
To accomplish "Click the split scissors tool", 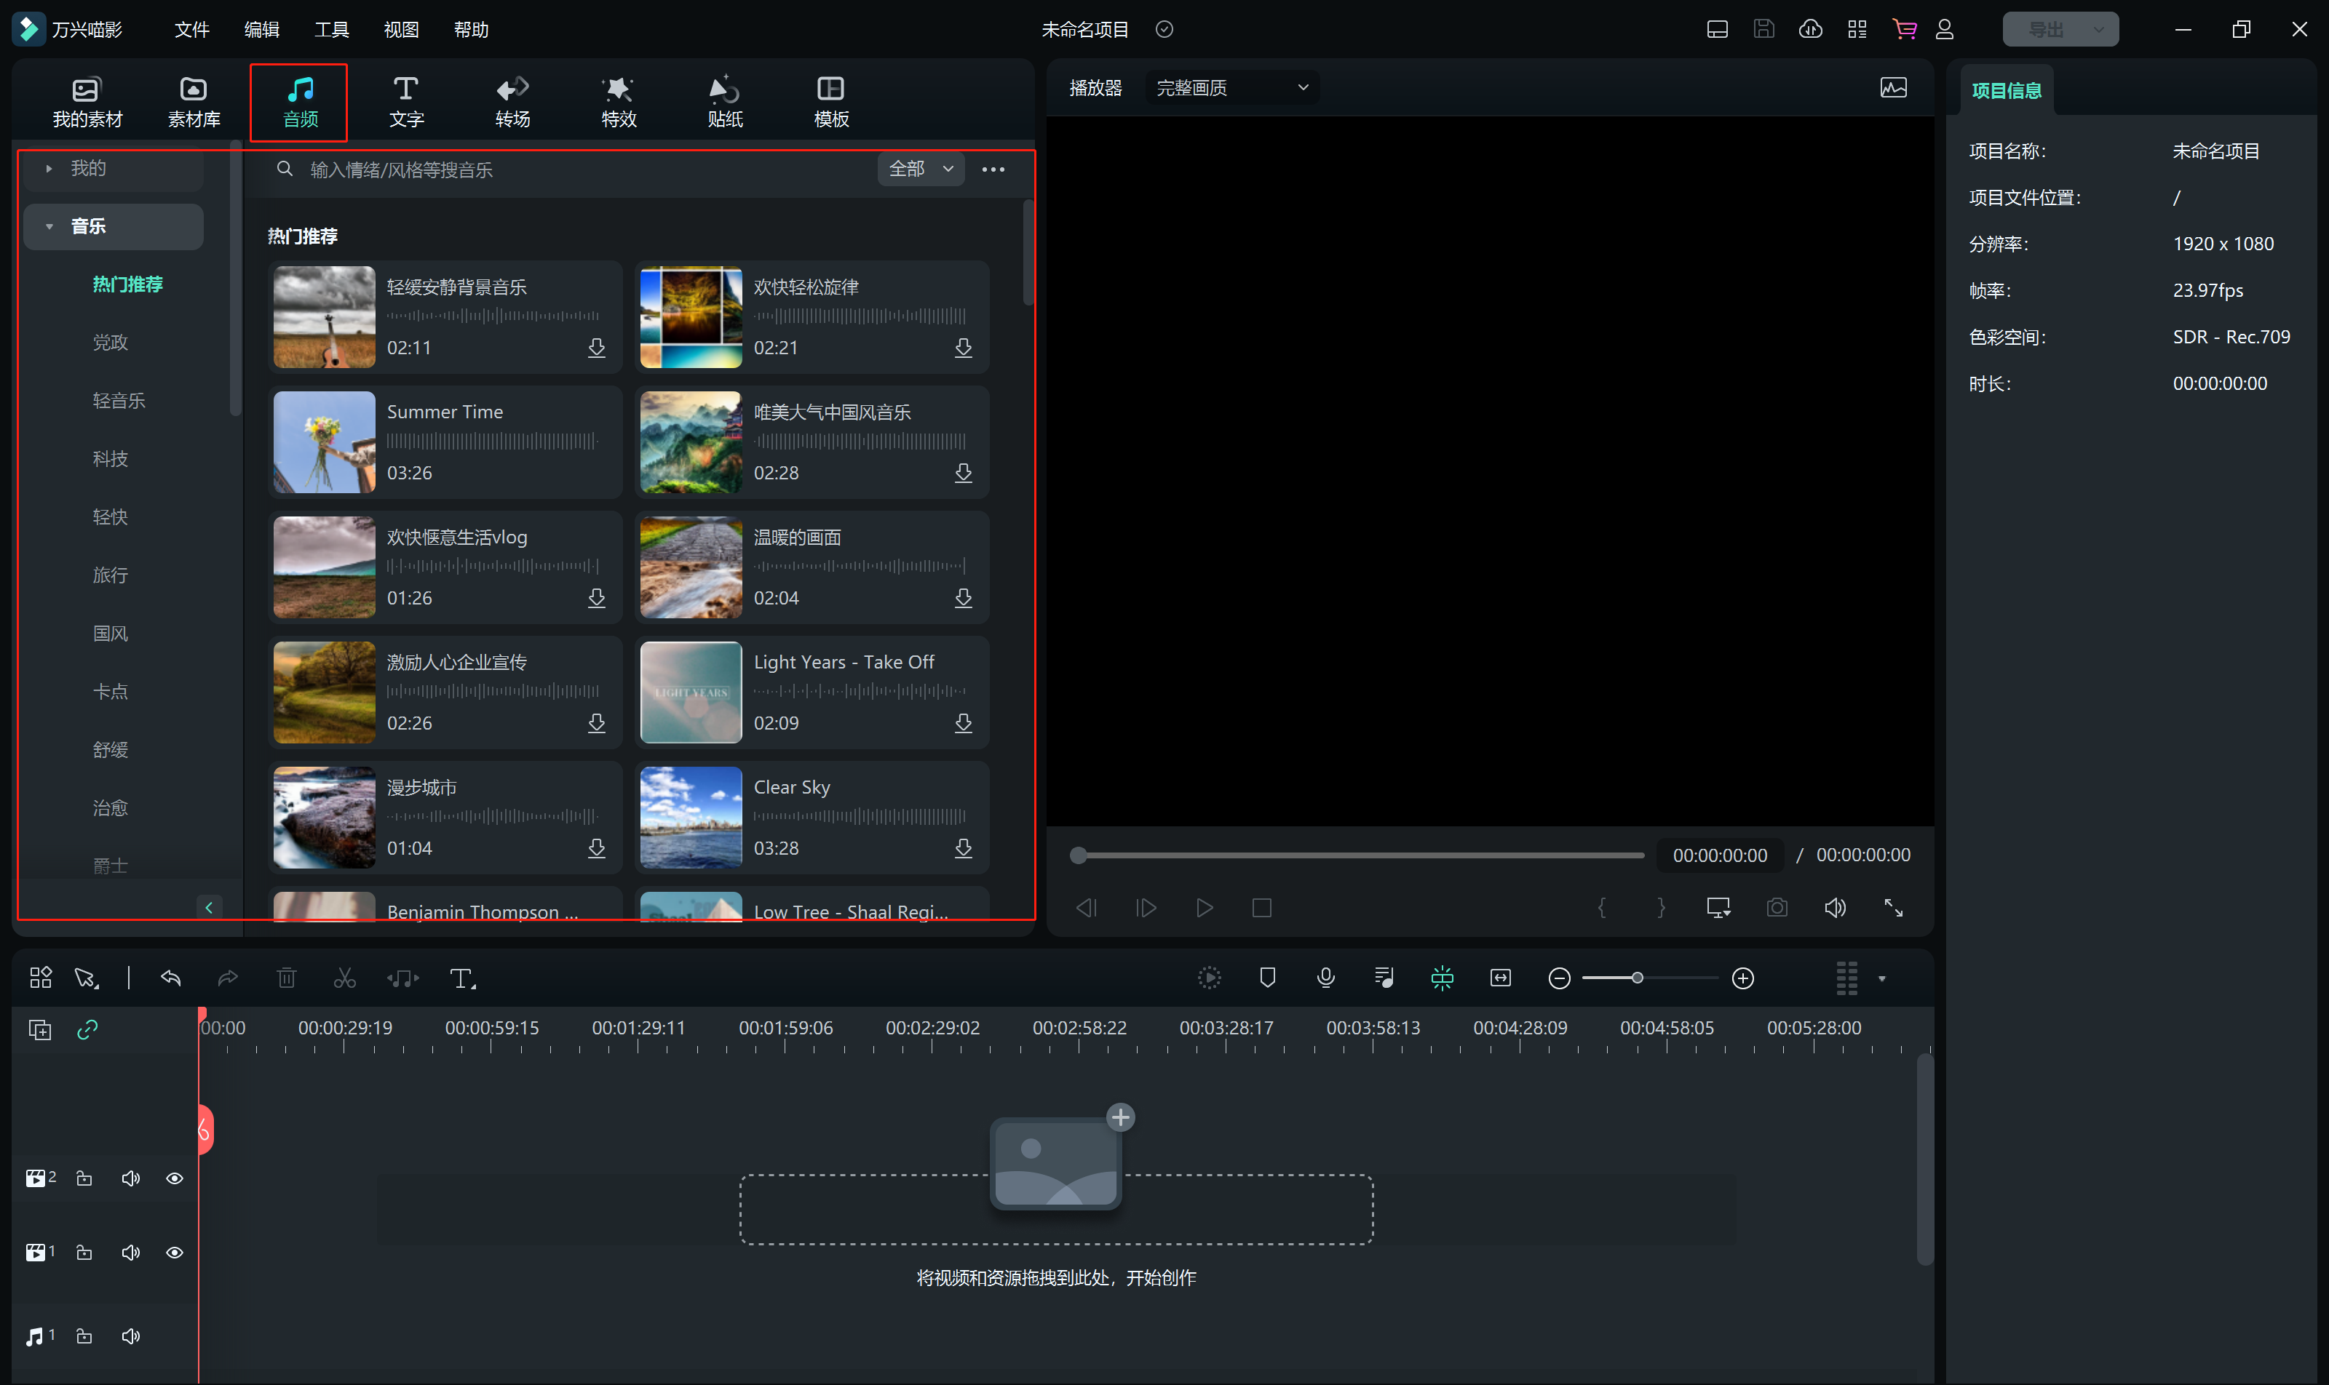I will coord(344,977).
